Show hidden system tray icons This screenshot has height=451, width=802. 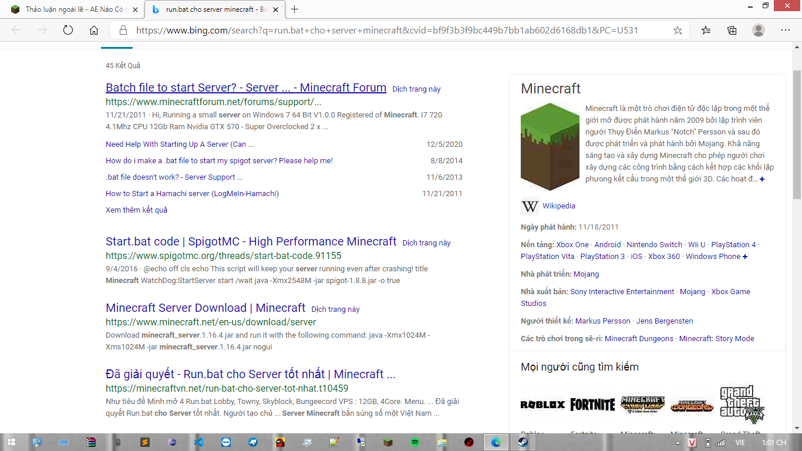[678, 442]
